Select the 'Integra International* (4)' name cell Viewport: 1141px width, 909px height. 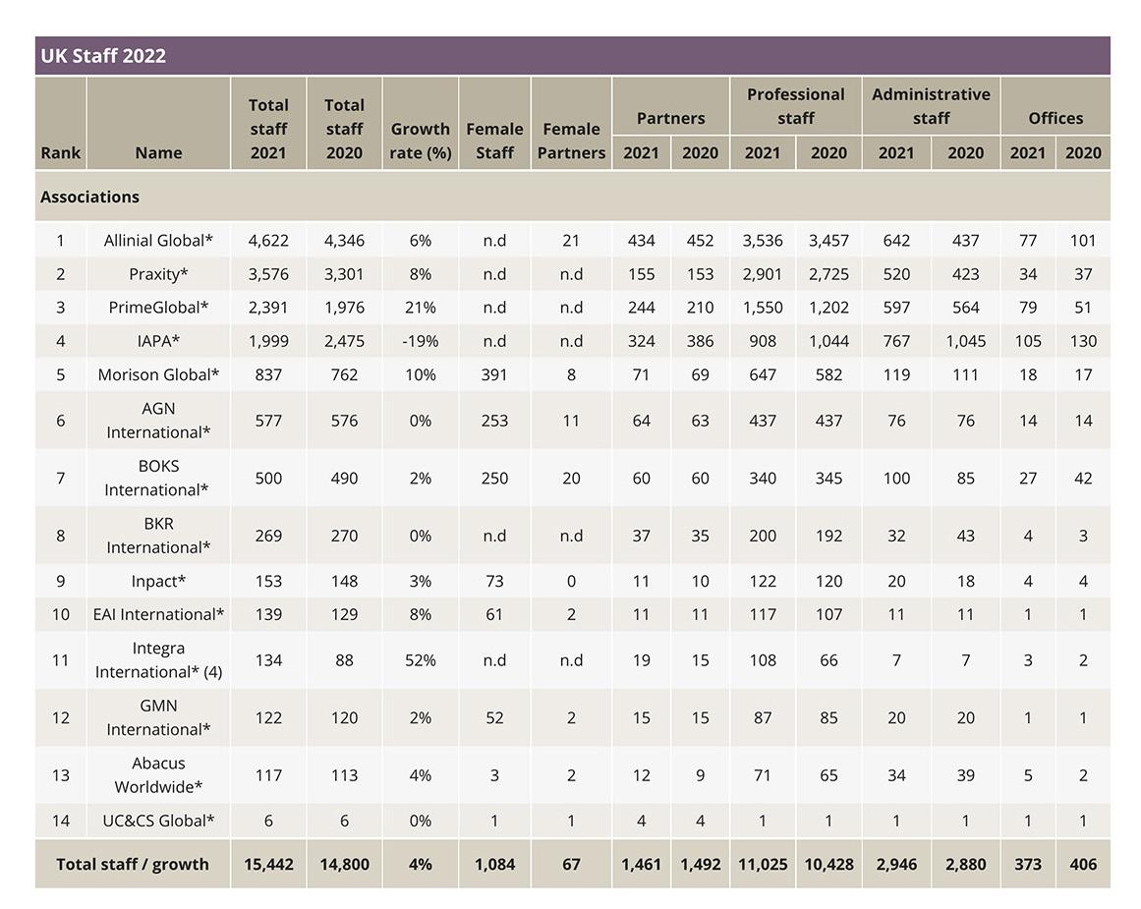click(x=158, y=659)
